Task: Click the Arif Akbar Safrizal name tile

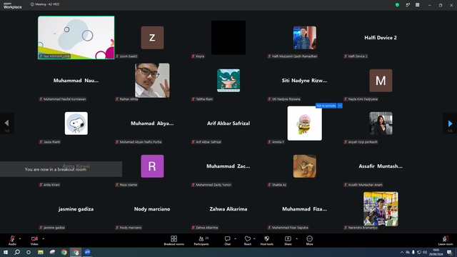Action: 228,124
